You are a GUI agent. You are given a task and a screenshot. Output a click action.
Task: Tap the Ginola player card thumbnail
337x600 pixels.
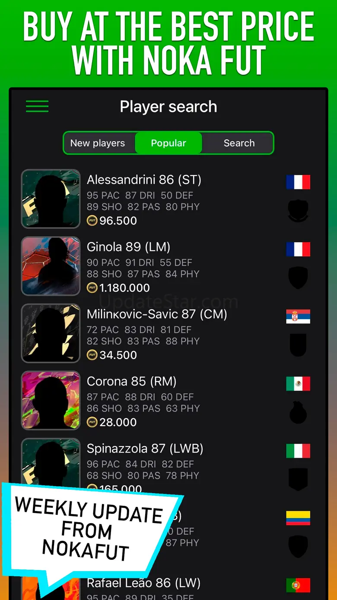tap(51, 266)
